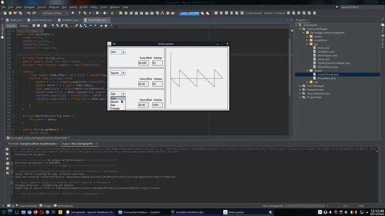Image resolution: width=385 pixels, height=216 pixels.
Task: Switch to the AudioThread.java editor tab
Action: coord(42,20)
